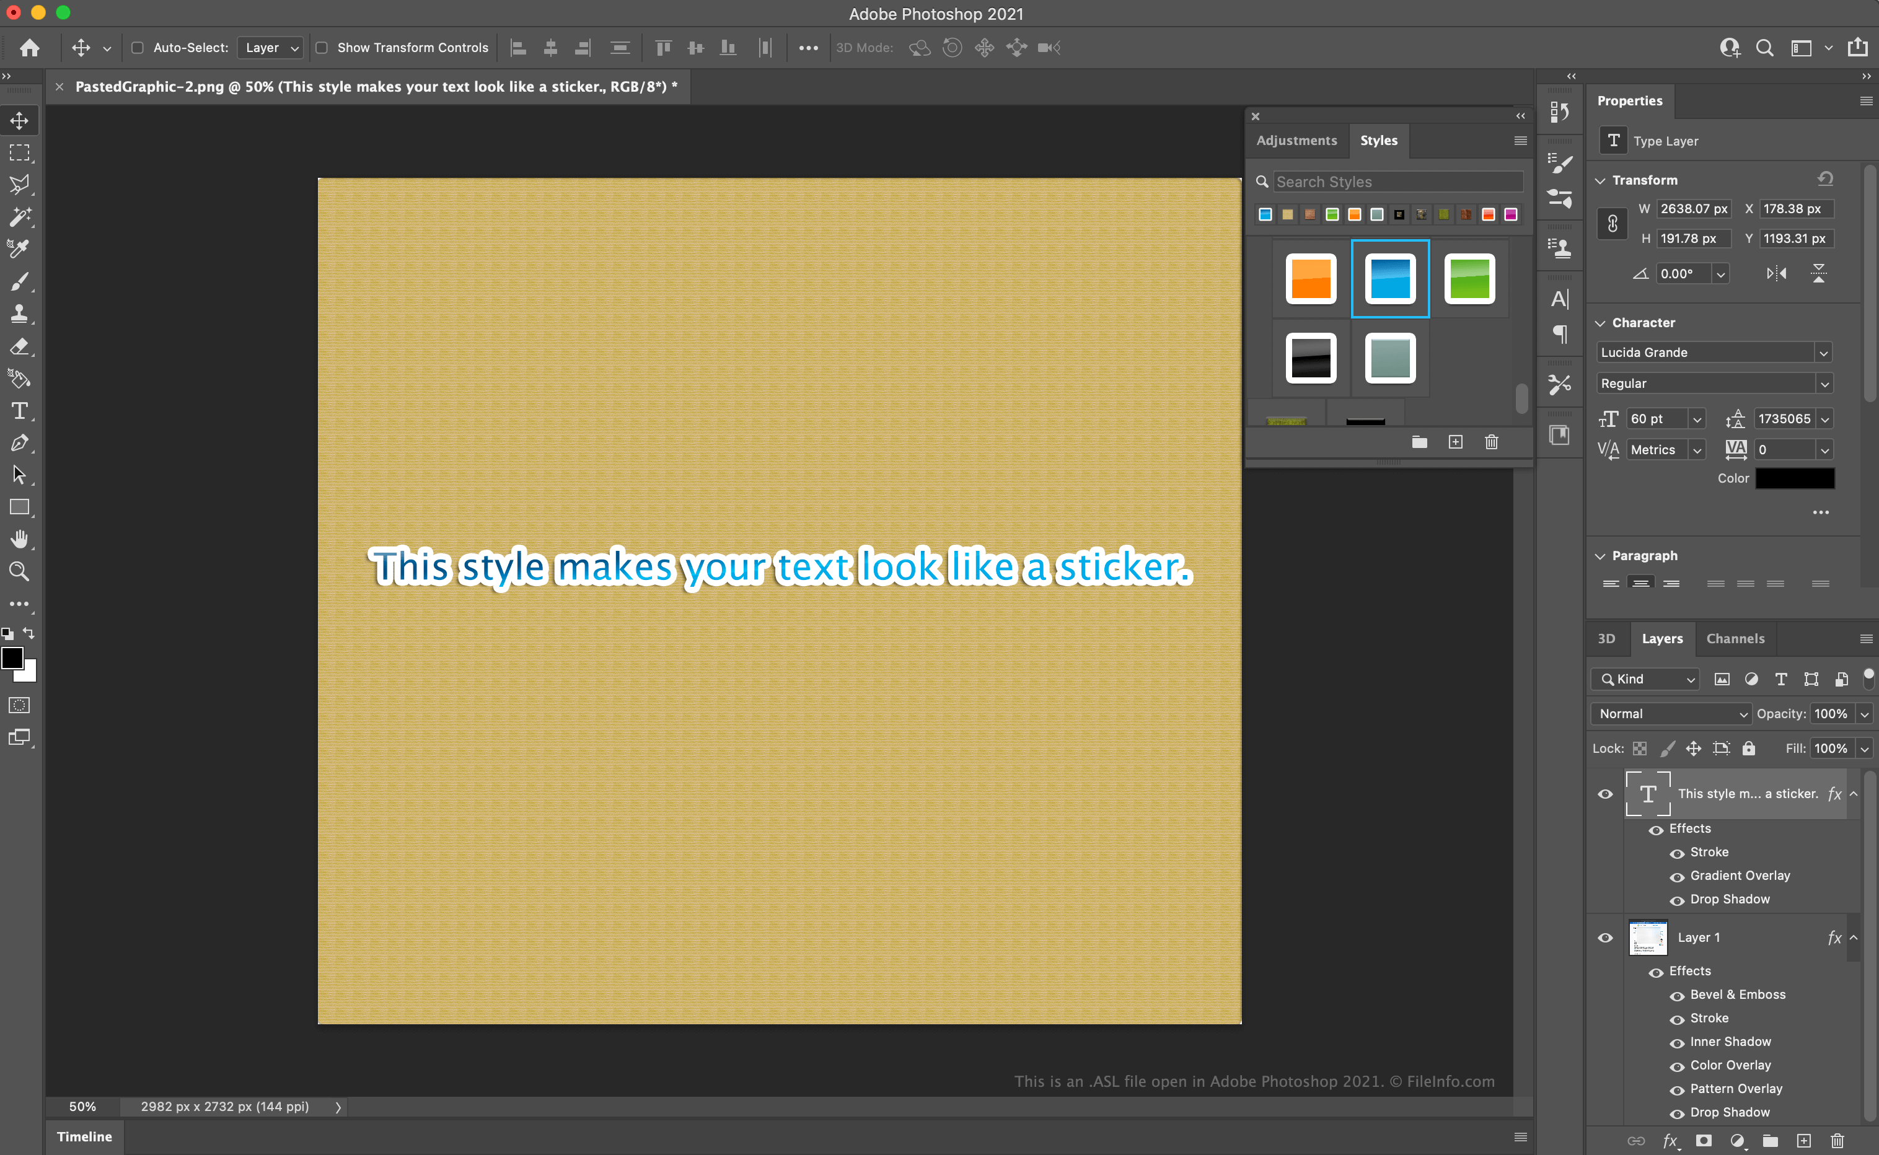Toggle visibility of text layer
Screen dimensions: 1879x1155
(x=1605, y=794)
